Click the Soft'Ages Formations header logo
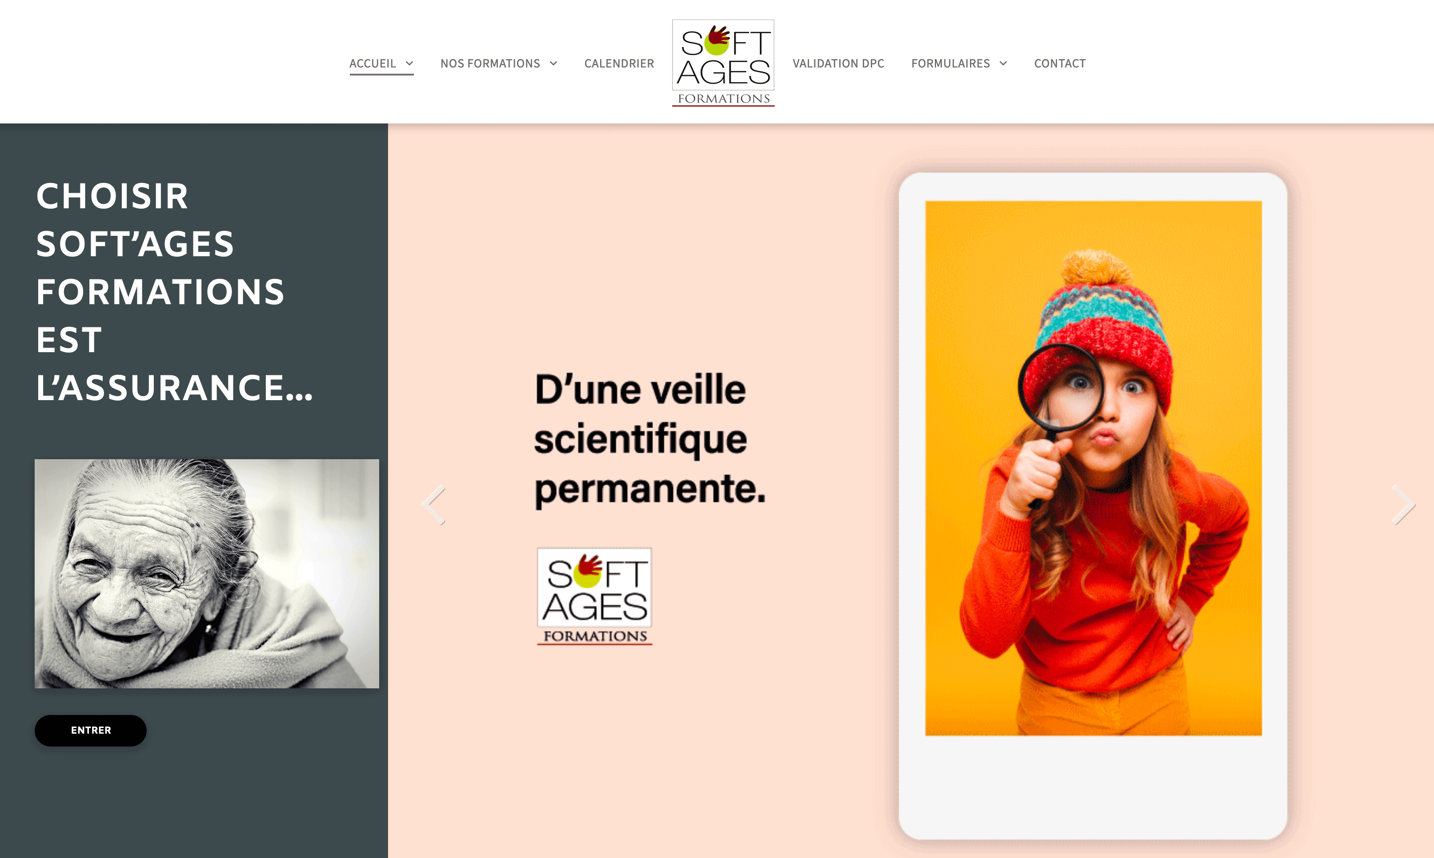This screenshot has height=858, width=1434. pyautogui.click(x=723, y=63)
